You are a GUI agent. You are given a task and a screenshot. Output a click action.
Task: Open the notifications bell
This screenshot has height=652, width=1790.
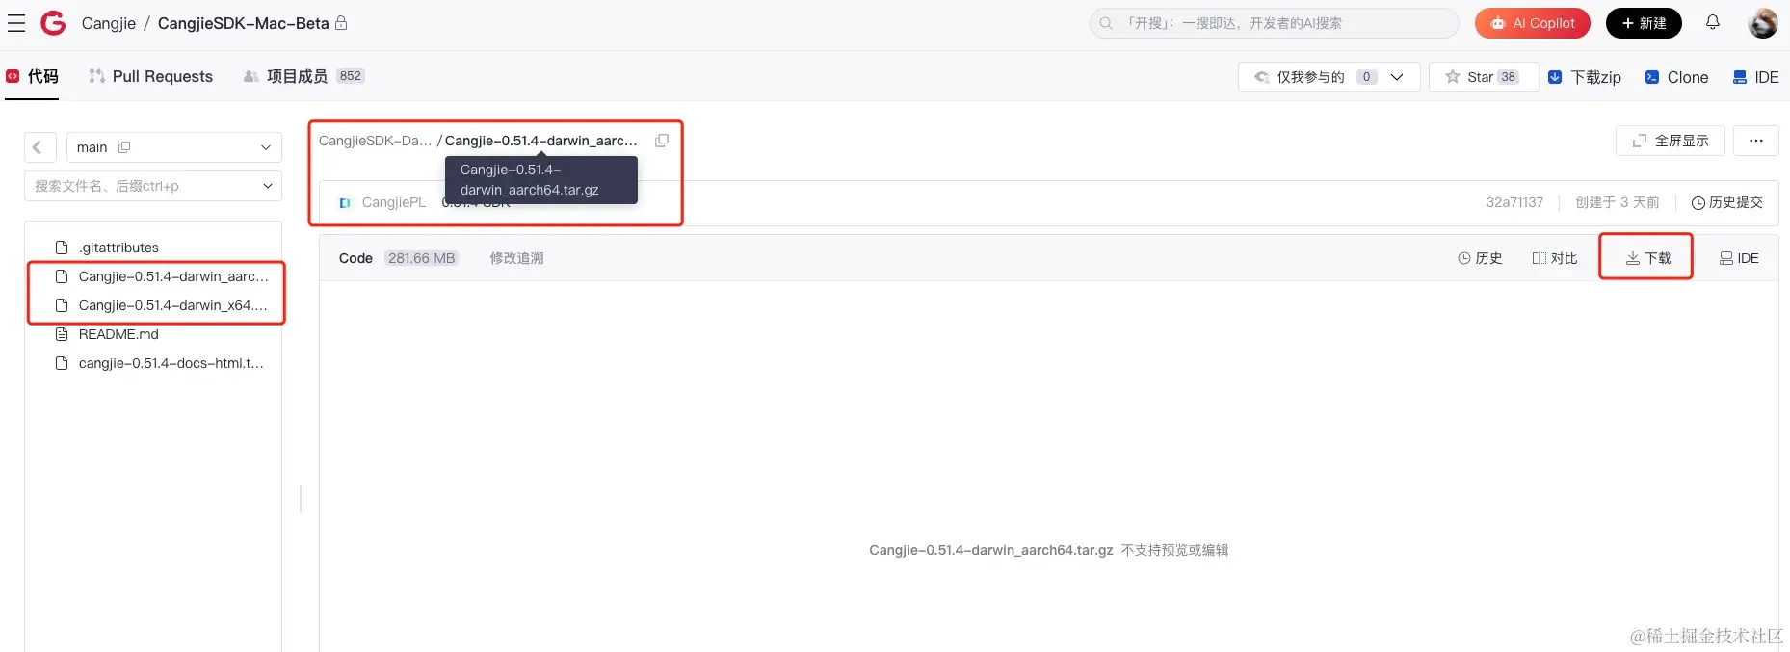coord(1713,22)
